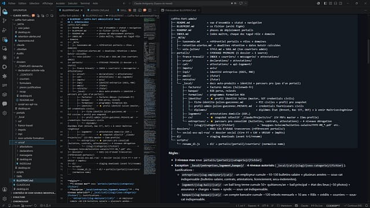Toggle primary sidebar layout icon in title bar

[325, 3]
